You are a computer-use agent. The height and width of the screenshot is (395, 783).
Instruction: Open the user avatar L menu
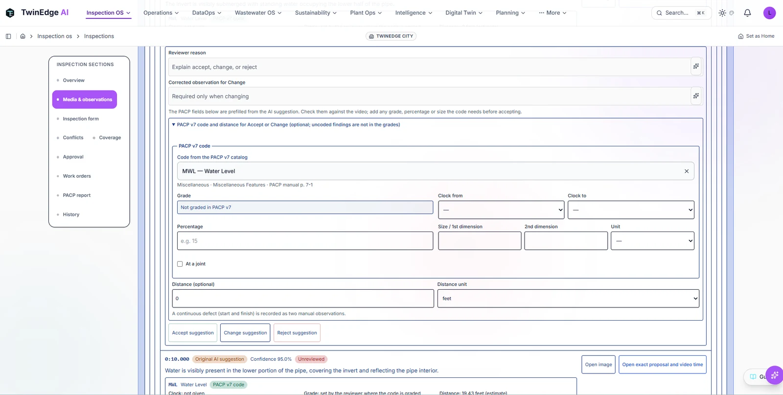[769, 13]
